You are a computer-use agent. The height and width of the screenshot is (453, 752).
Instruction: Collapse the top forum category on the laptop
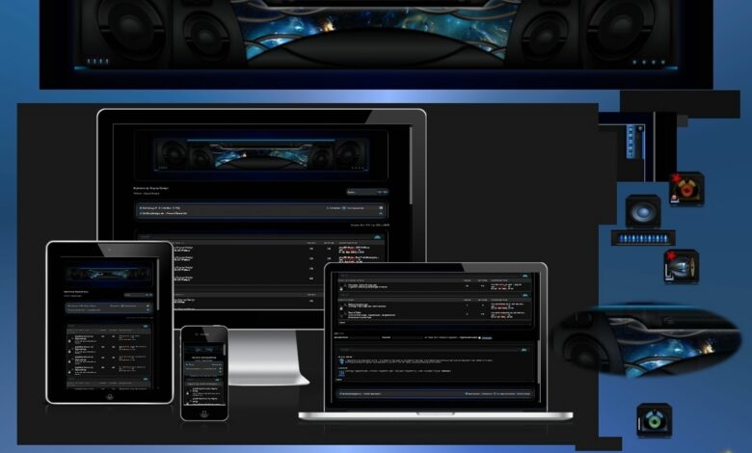click(524, 277)
